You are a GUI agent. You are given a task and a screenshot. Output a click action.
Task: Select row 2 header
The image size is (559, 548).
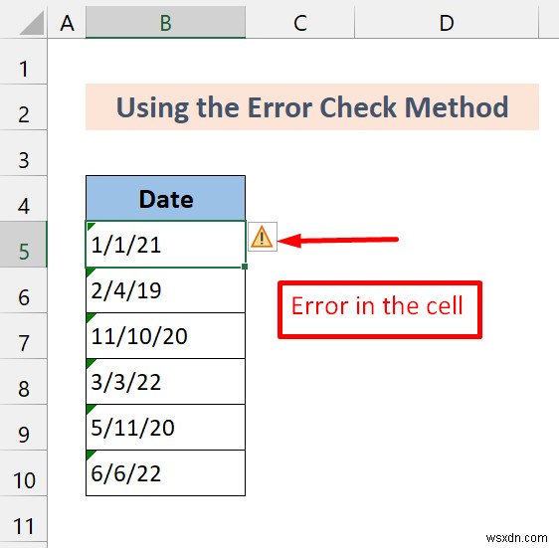click(24, 107)
